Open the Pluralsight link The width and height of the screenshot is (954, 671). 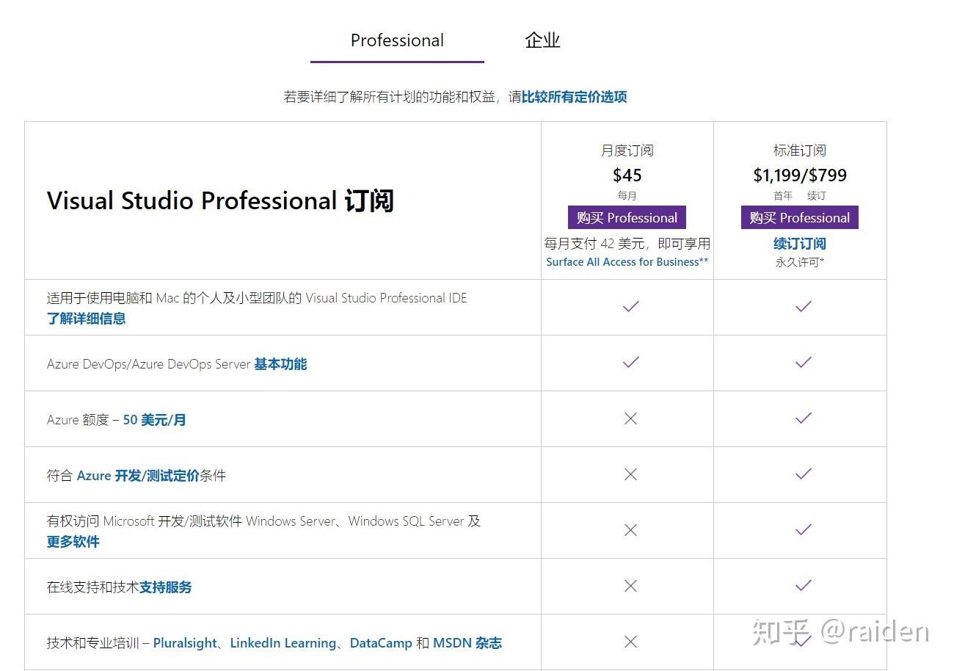185,643
